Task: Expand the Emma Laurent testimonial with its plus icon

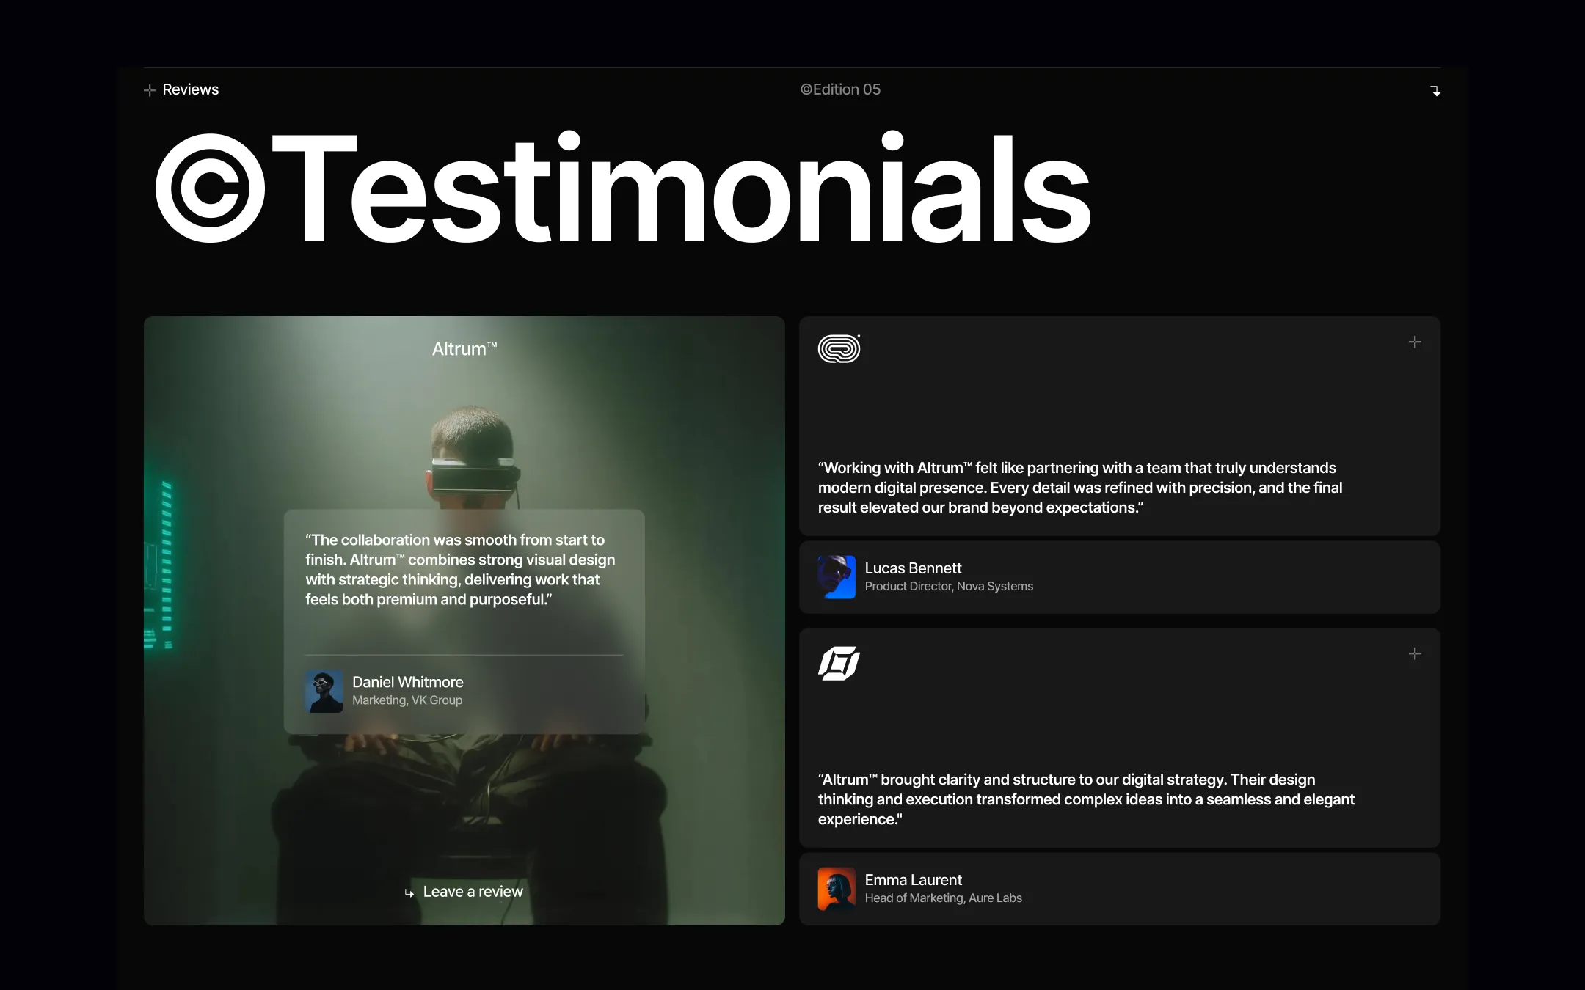Action: click(x=1415, y=653)
